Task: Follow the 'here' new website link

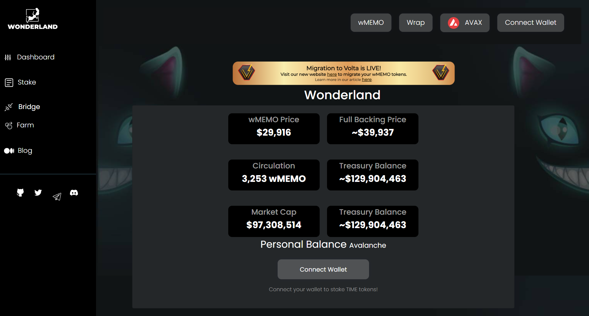Action: pyautogui.click(x=332, y=74)
